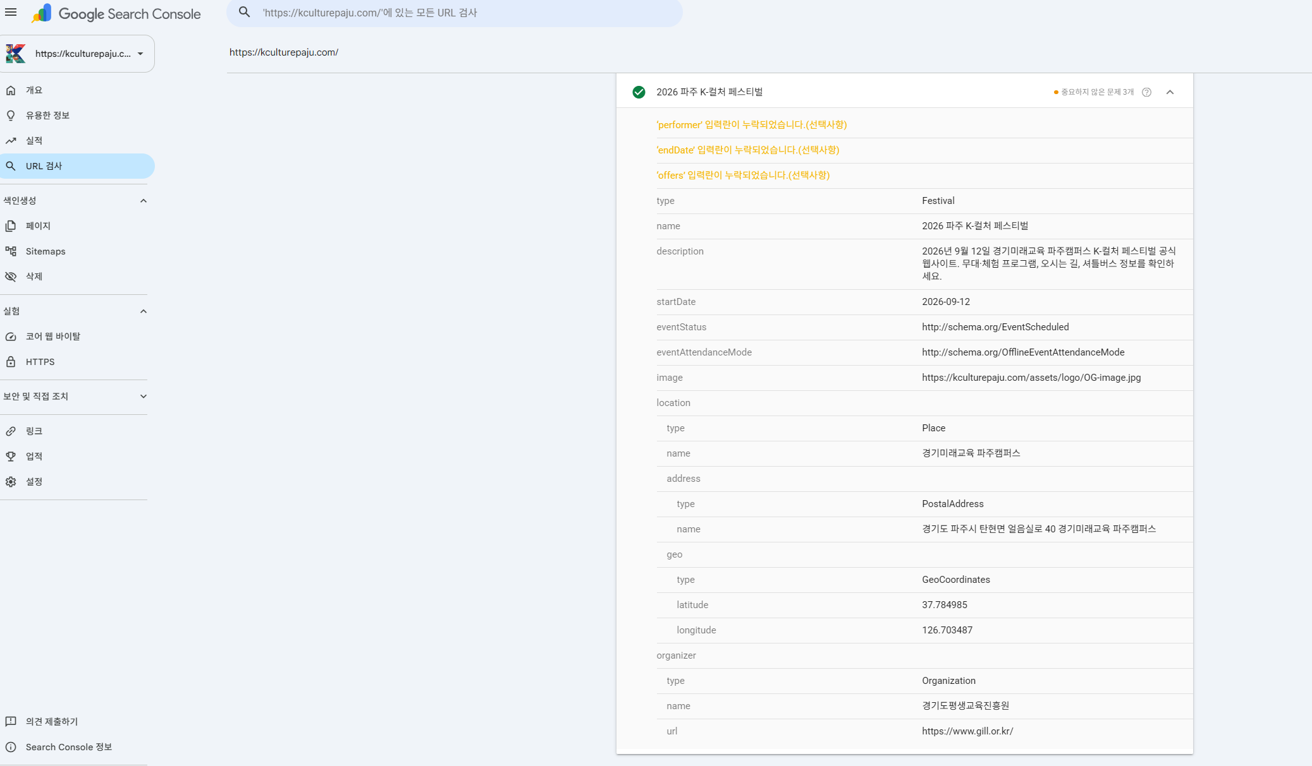Click the trend-line icon beside 실적

11,141
